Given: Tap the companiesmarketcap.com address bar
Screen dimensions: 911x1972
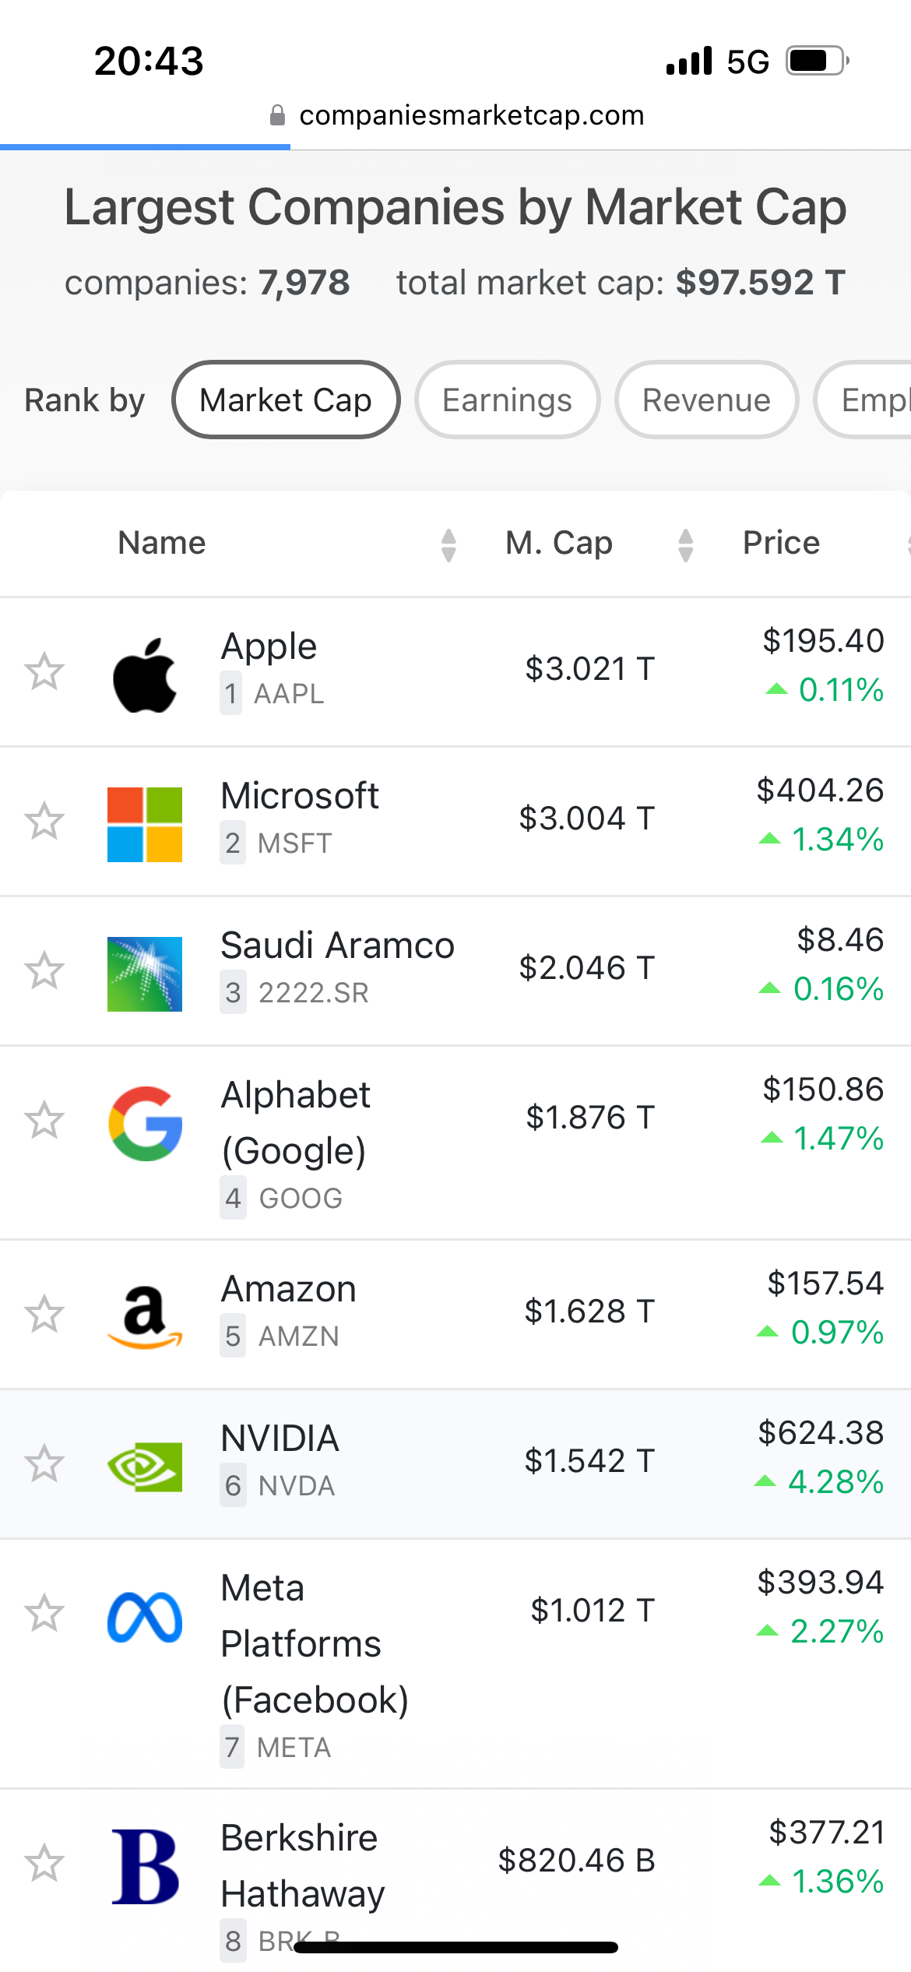Looking at the screenshot, I should point(456,115).
